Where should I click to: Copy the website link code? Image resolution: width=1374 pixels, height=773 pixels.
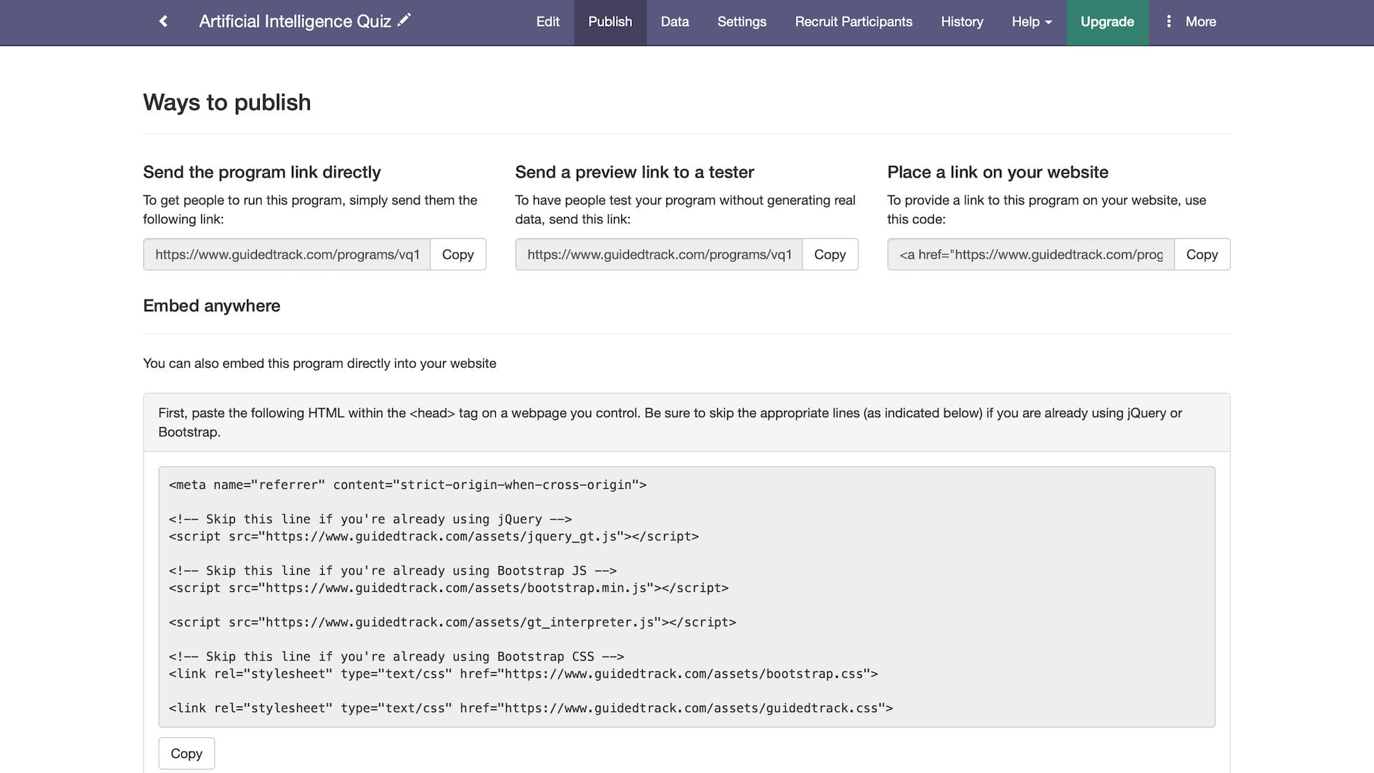[1202, 254]
